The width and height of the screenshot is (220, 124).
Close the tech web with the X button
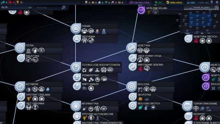217,7
